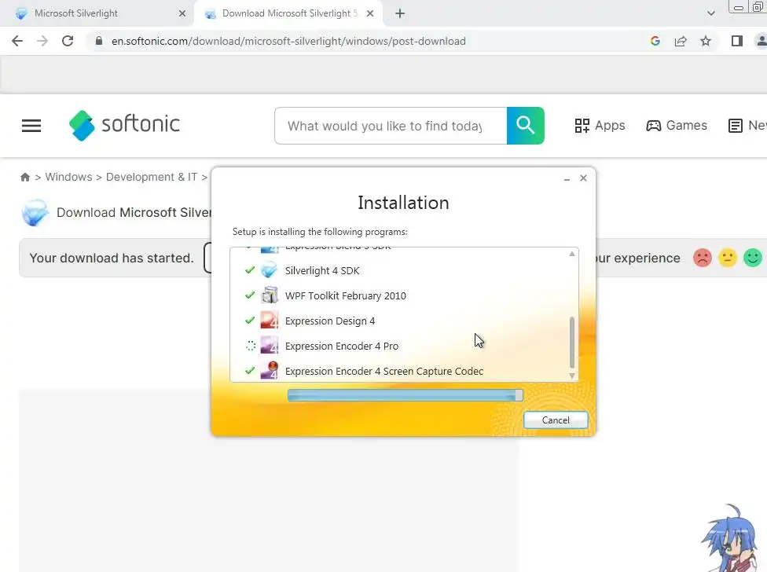767x572 pixels.
Task: Click the Download Microsoft Silverlight heading
Action: click(134, 213)
